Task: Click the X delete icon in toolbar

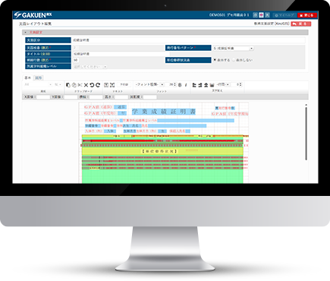Action: [x=86, y=85]
